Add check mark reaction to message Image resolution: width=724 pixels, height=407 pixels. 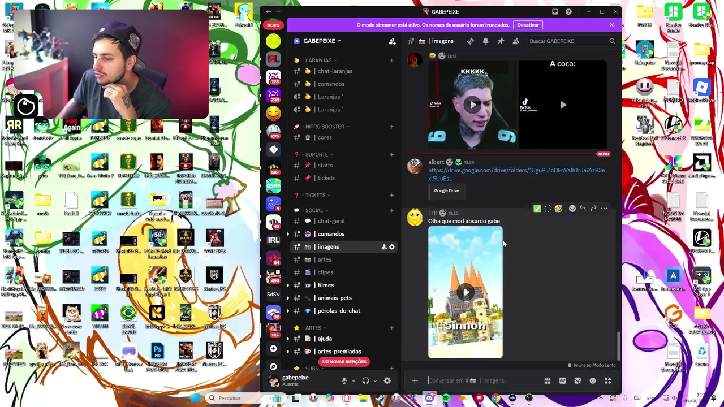coord(537,209)
